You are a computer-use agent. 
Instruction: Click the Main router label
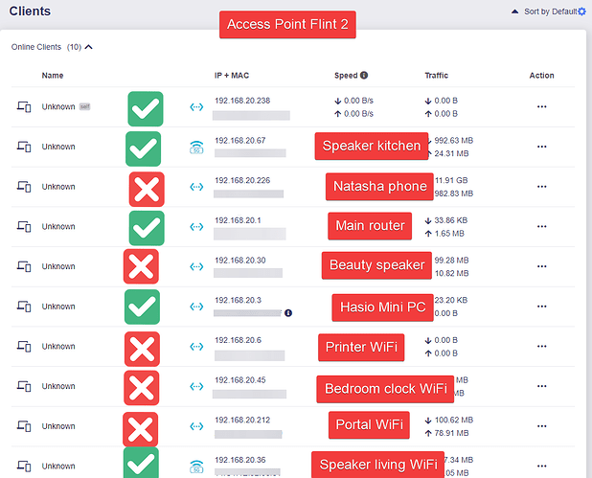pos(370,227)
